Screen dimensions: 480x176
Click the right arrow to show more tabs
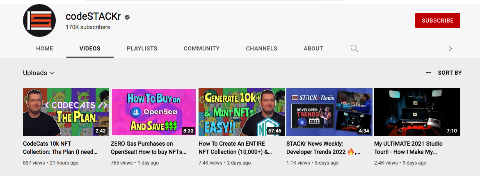click(450, 48)
